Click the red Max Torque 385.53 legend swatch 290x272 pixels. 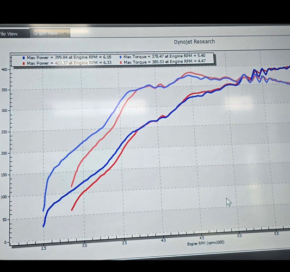tap(121, 63)
